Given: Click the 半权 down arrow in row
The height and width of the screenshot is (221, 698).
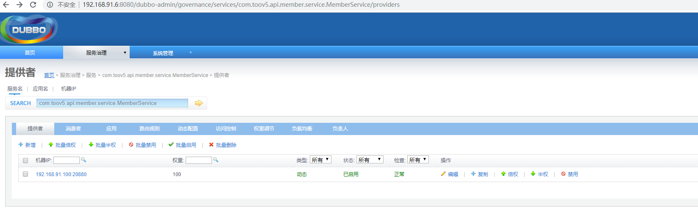Looking at the screenshot, I should click(533, 174).
